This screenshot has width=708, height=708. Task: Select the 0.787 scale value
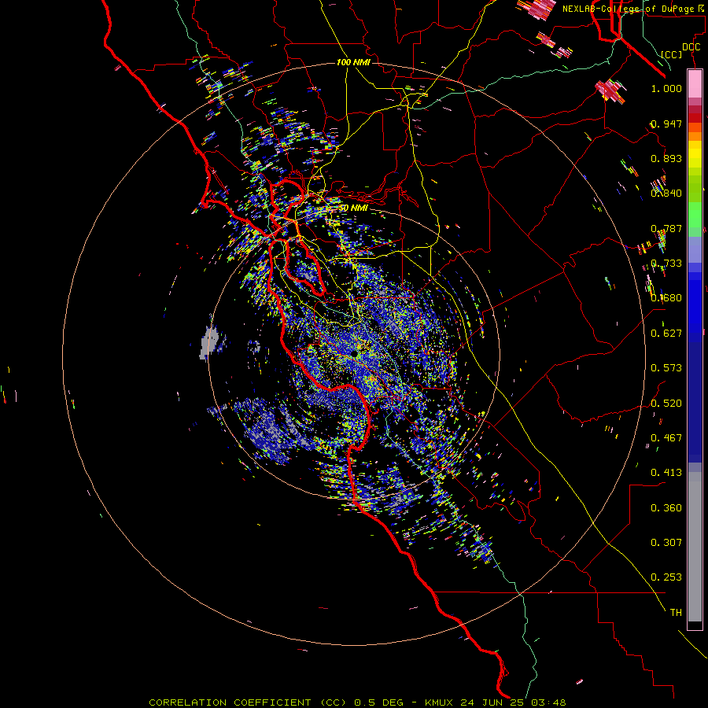(666, 228)
